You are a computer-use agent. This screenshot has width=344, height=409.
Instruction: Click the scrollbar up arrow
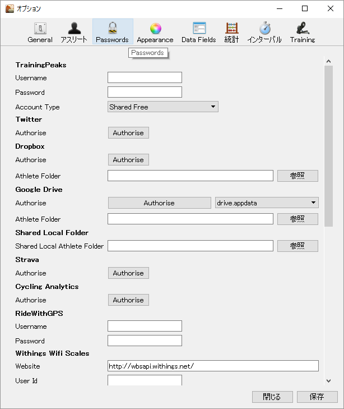coord(329,61)
